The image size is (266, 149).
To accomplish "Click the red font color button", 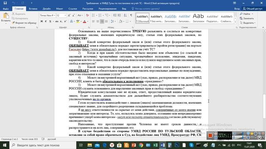I will click(85, 22).
